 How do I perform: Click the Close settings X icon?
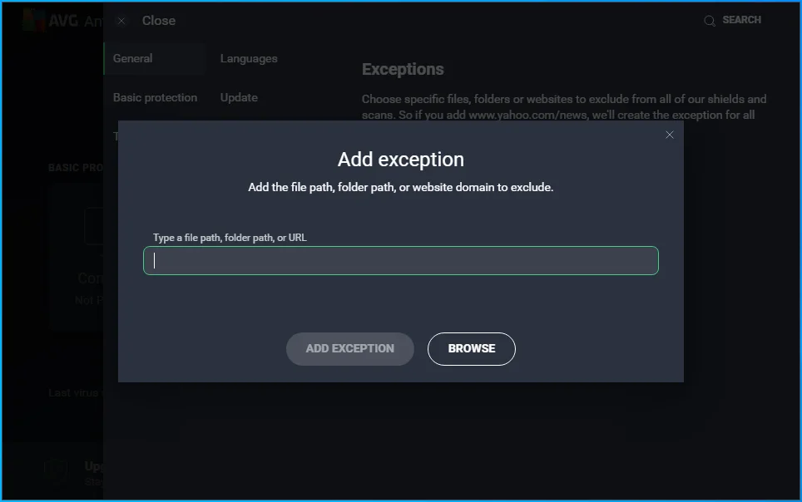tap(121, 21)
